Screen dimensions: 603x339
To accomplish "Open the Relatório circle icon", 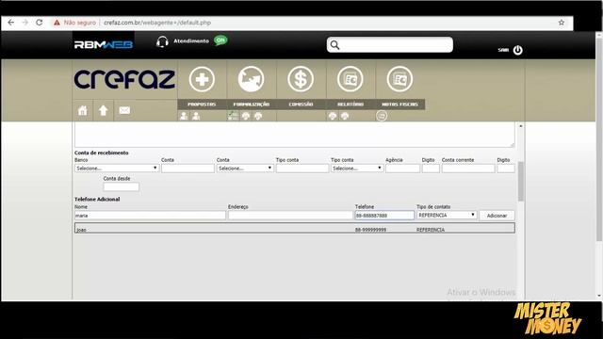I will [x=350, y=79].
